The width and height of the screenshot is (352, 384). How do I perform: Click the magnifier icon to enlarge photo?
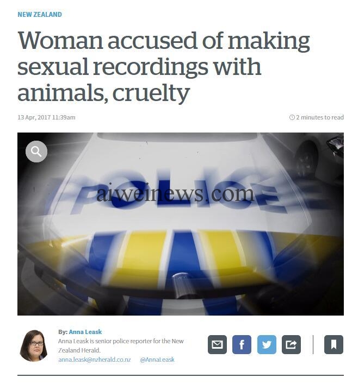[x=36, y=152]
